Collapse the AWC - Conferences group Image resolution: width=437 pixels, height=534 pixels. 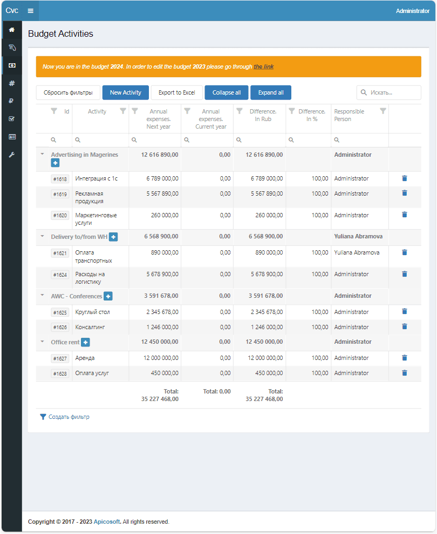[42, 296]
